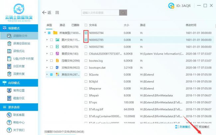Choose 误格式化 recovery icon
This screenshot has width=216, height=135.
pyautogui.click(x=9, y=51)
